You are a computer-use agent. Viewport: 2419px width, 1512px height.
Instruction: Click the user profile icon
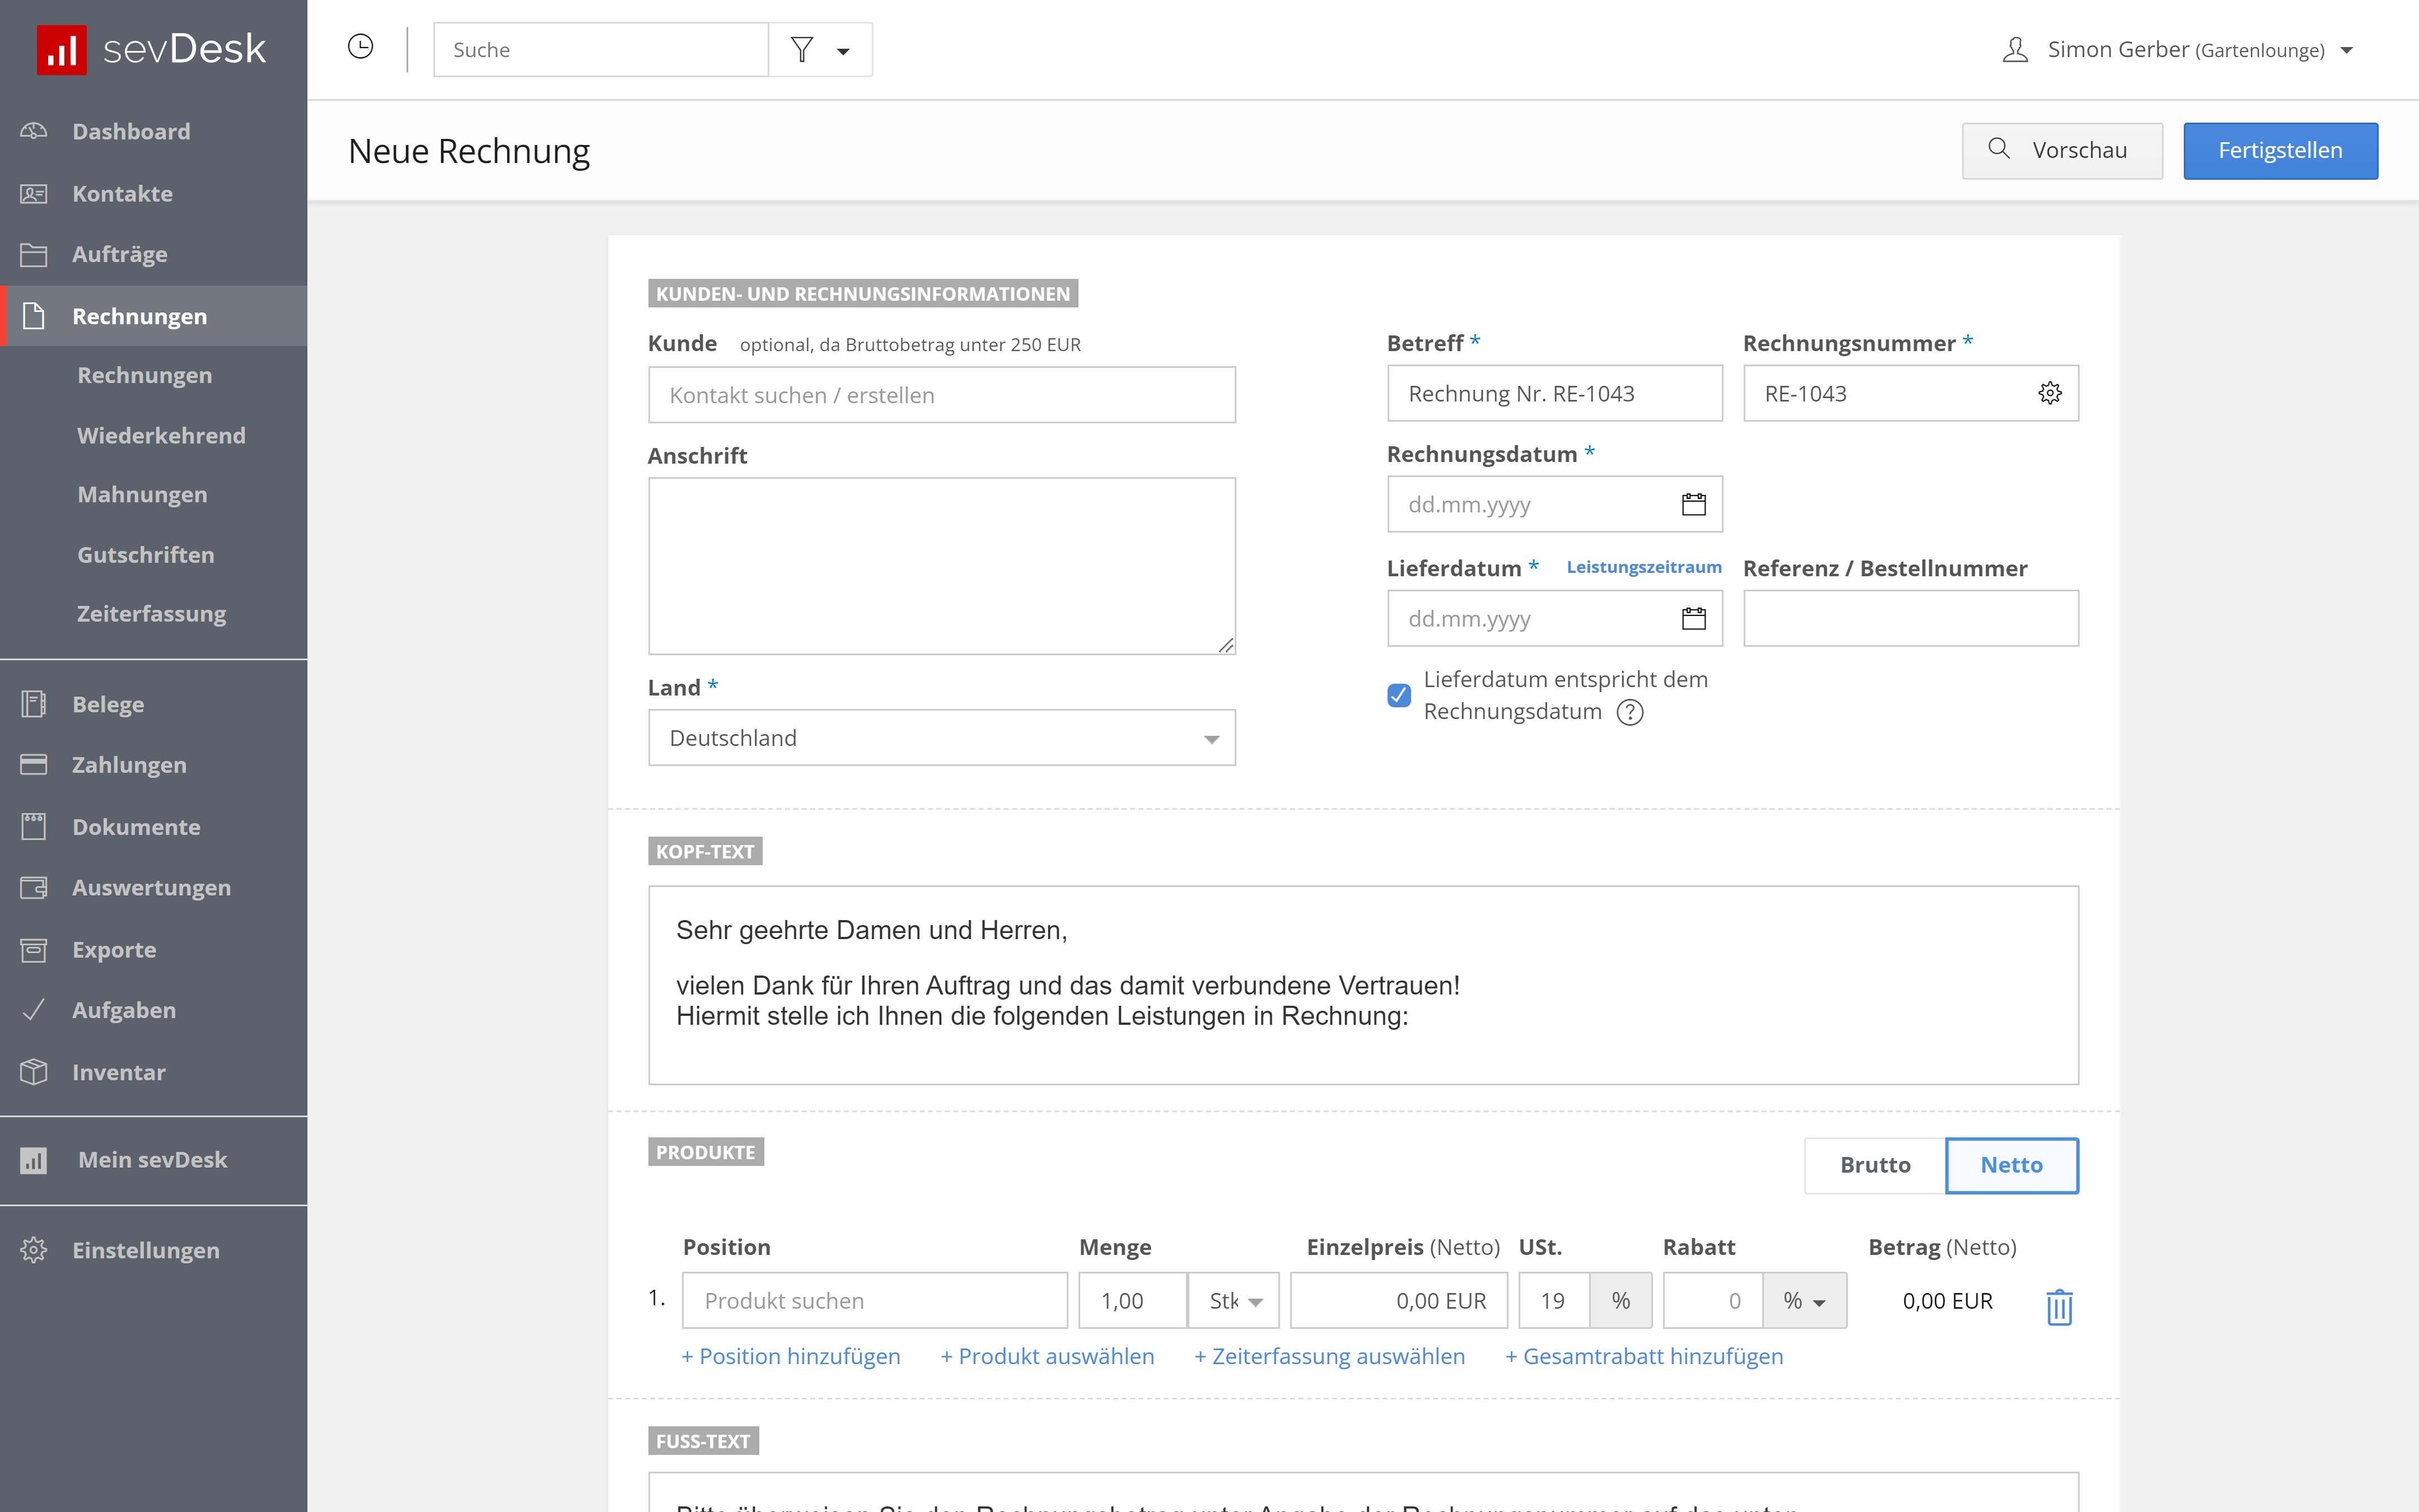pyautogui.click(x=2015, y=49)
